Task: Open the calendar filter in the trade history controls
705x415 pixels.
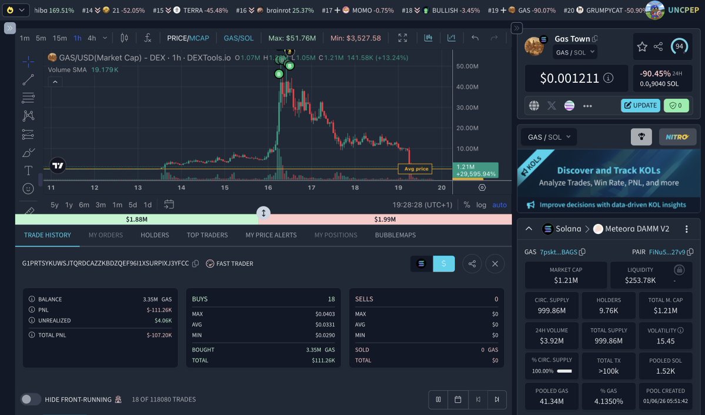Action: click(457, 399)
